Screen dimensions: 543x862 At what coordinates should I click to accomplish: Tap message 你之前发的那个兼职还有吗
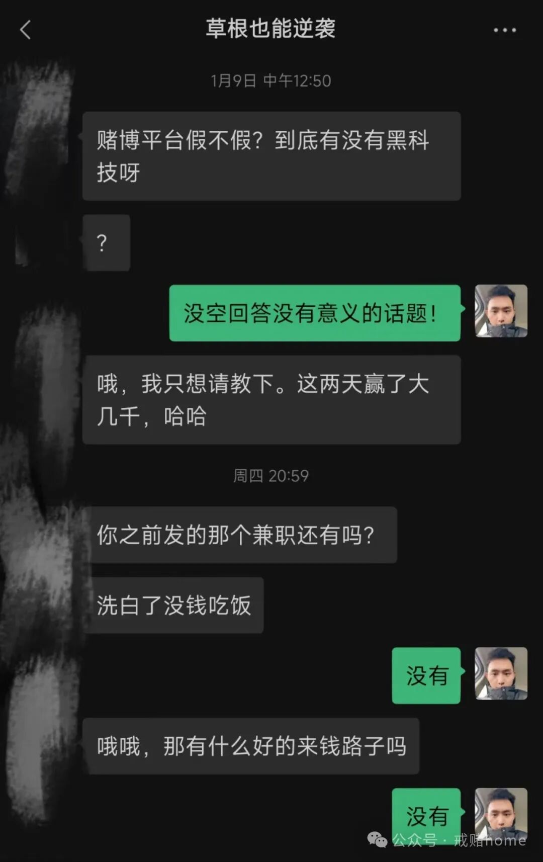pyautogui.click(x=240, y=535)
